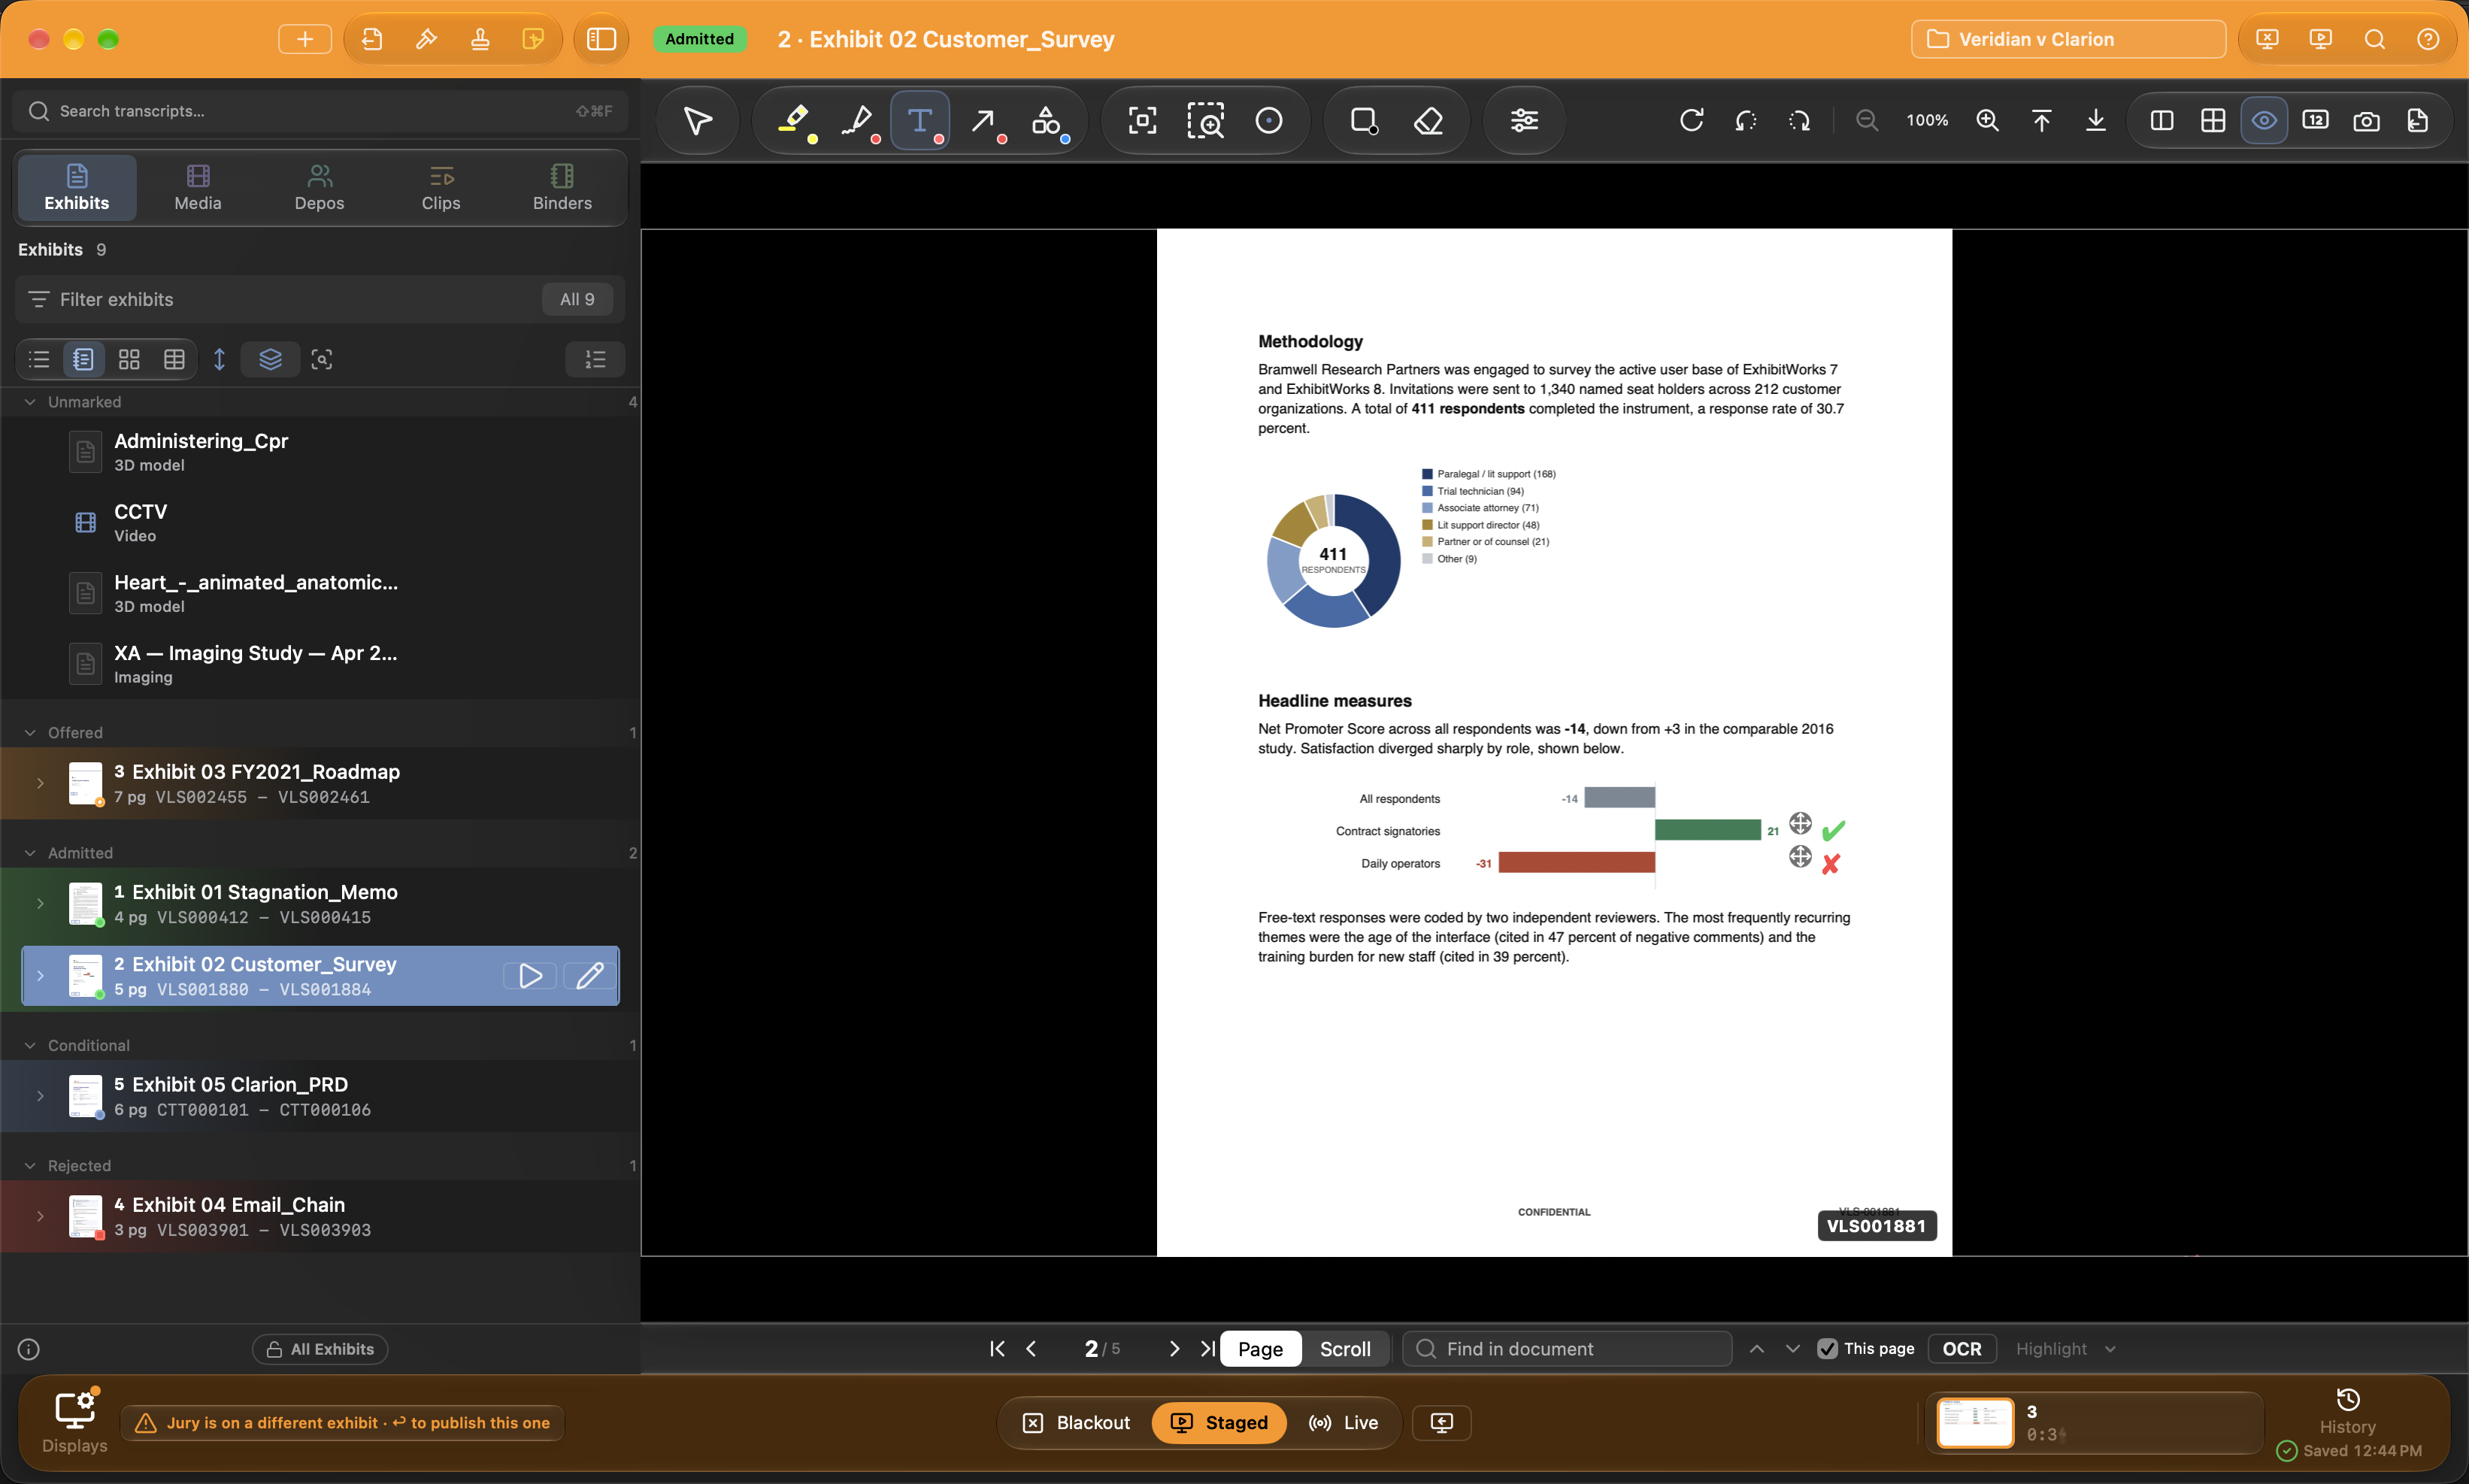
Task: Click the zoom out magnifier
Action: [1866, 120]
